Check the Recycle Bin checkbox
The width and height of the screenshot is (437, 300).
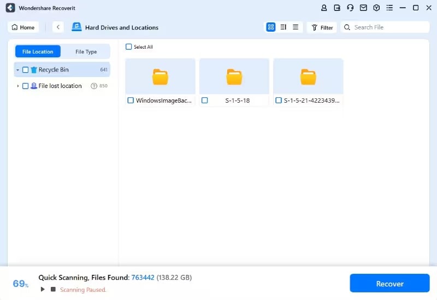click(x=25, y=70)
